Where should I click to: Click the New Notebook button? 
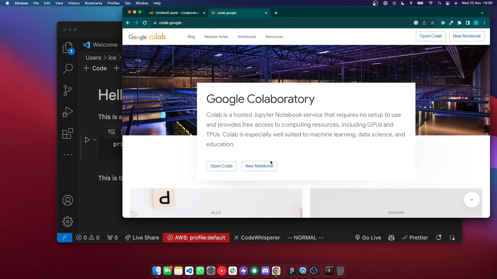click(x=467, y=36)
